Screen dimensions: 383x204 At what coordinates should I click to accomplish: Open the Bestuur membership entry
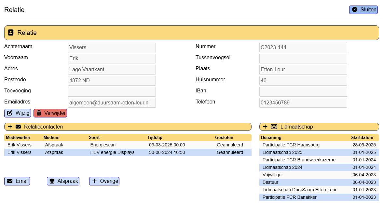click(319, 182)
